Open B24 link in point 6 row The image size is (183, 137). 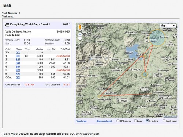tap(18, 74)
